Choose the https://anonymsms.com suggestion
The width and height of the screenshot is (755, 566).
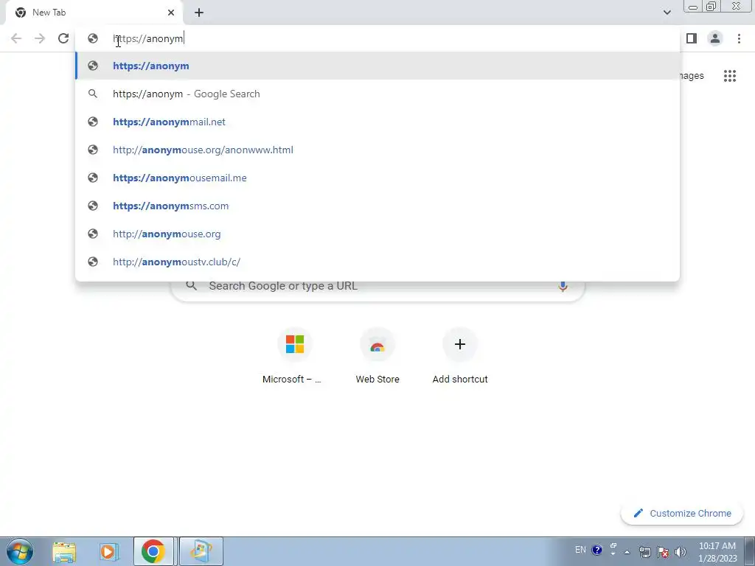(377, 206)
